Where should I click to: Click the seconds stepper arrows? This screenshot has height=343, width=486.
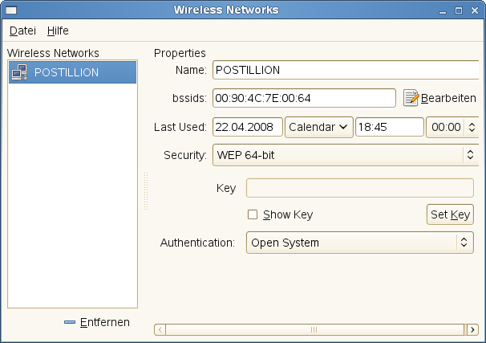coord(472,127)
